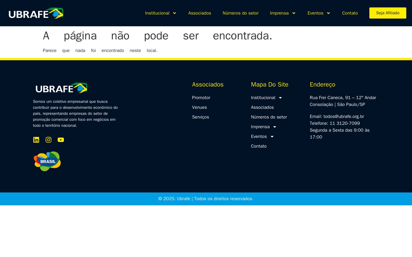Image resolution: width=412 pixels, height=257 pixels.
Task: Click the Endereço heading
Action: tap(322, 85)
